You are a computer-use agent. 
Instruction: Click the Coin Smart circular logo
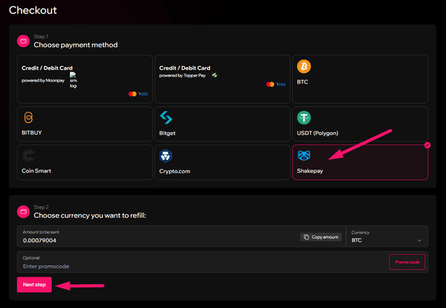point(29,156)
